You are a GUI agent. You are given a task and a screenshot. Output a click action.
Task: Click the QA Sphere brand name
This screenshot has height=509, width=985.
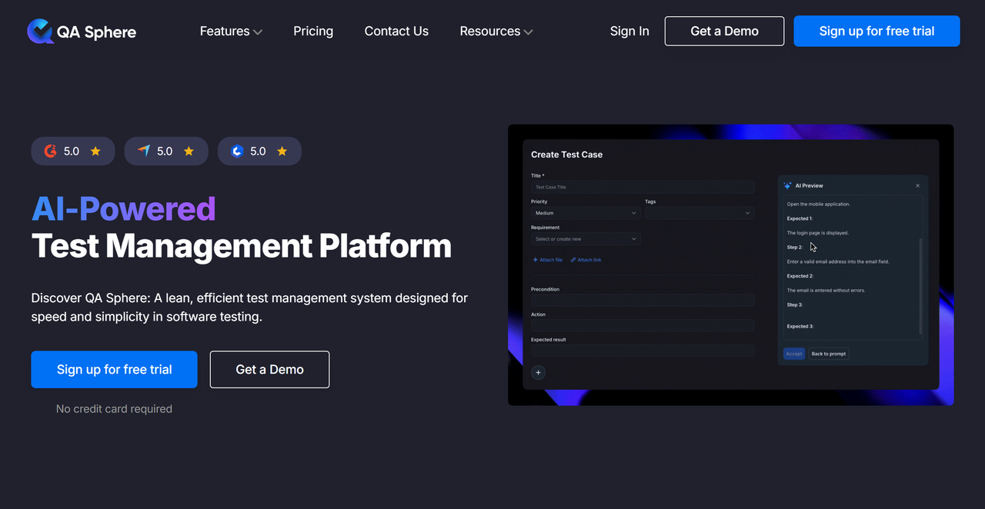pos(96,32)
